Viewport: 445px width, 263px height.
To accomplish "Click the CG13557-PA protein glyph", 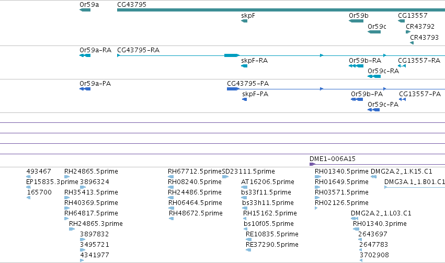I will [402, 99].
